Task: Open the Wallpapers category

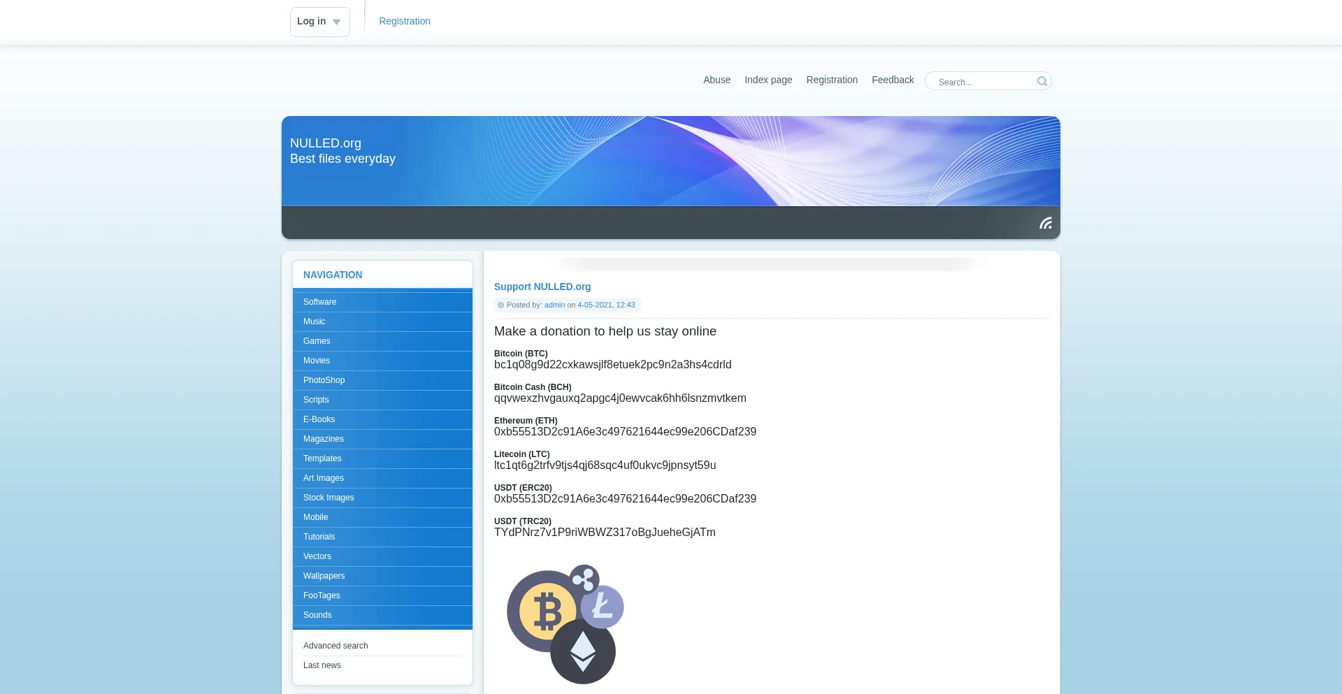Action: point(382,576)
